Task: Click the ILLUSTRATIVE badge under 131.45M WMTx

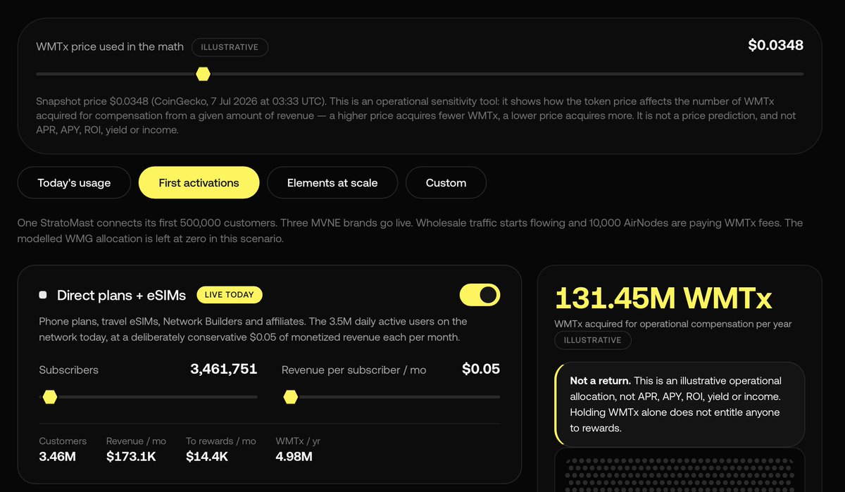Action: pos(593,340)
